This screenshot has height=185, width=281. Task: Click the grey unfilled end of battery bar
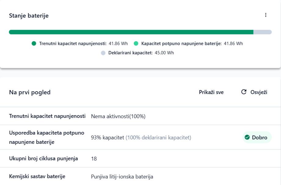point(262,32)
